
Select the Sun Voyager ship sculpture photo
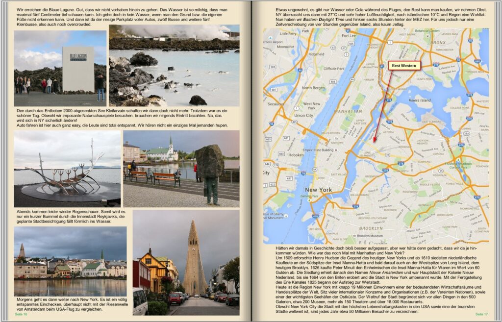point(67,169)
